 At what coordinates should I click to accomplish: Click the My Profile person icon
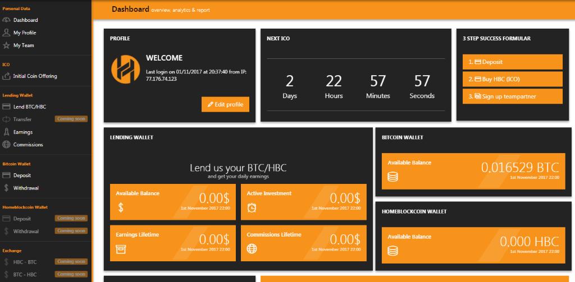[x=7, y=33]
